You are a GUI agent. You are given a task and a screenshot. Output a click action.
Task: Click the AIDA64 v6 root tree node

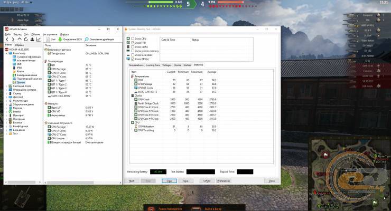(x=17, y=50)
